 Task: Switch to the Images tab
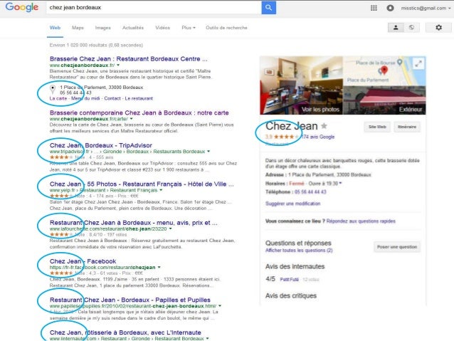click(x=102, y=28)
